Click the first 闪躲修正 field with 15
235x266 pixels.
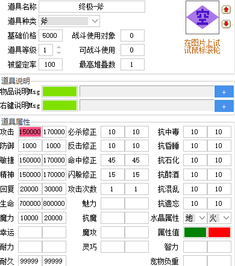click(x=113, y=175)
